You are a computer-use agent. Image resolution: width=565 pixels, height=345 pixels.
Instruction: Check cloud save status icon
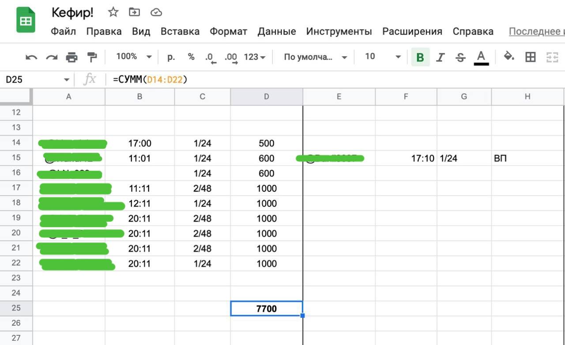156,12
